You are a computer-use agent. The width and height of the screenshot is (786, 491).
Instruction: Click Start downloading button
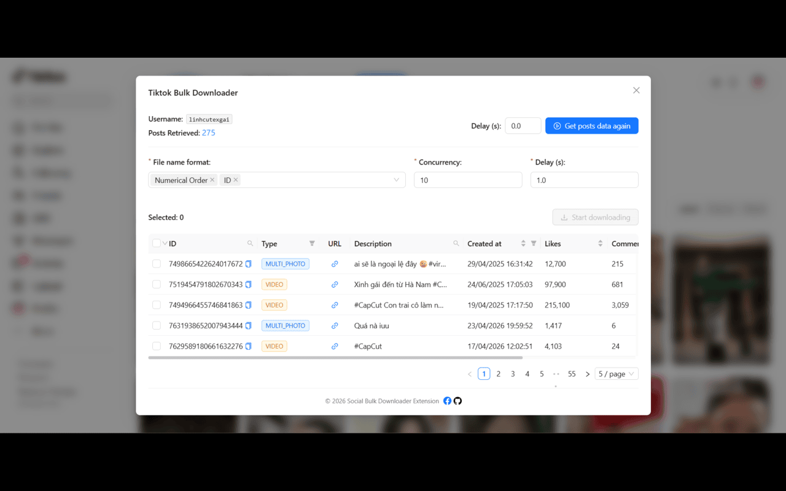(595, 217)
